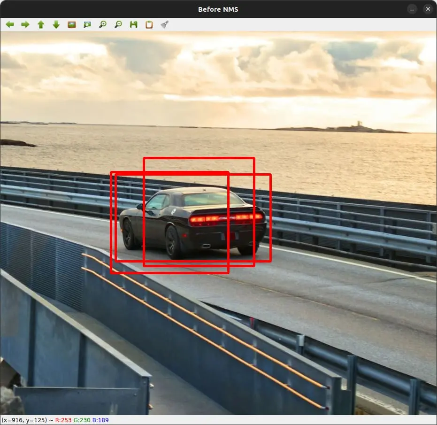
Task: Click the pan left arrow icon
Action: click(9, 24)
